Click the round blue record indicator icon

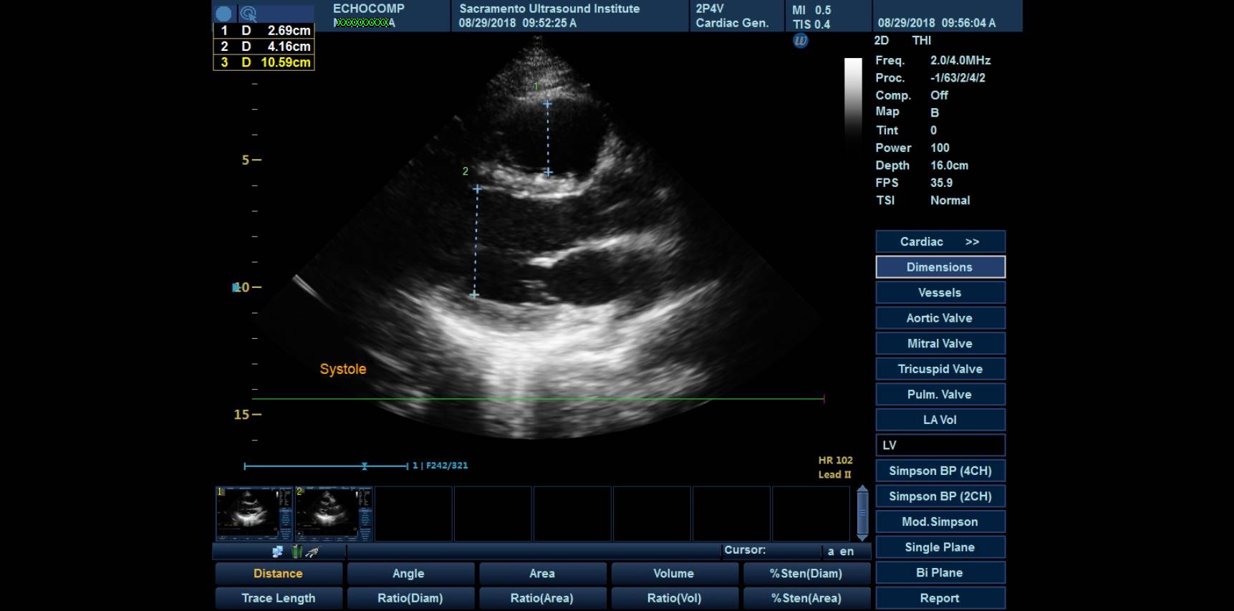223,14
